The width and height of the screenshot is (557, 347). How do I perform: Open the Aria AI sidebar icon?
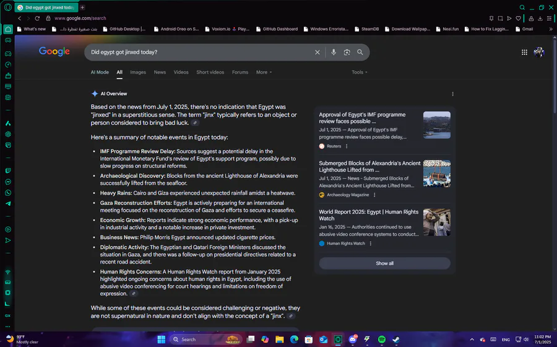tap(8, 123)
